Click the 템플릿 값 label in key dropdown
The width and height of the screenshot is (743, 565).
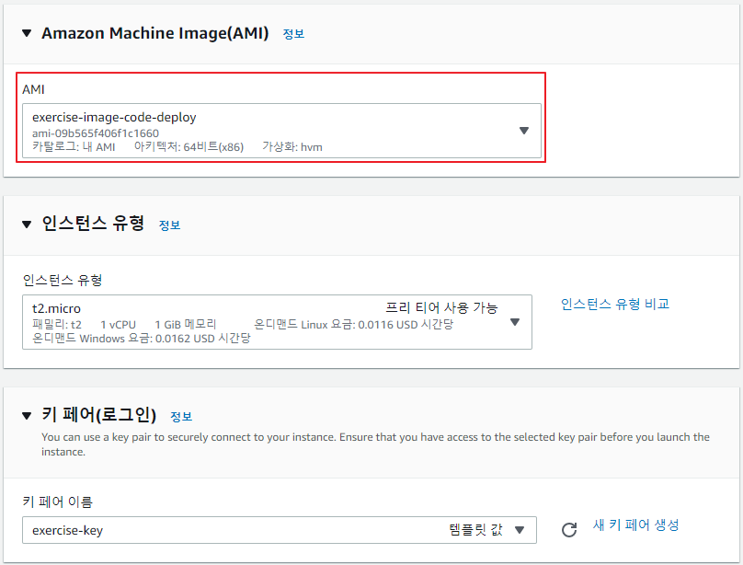click(x=475, y=529)
